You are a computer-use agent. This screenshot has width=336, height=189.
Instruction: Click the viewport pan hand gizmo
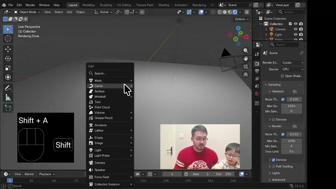point(245,58)
